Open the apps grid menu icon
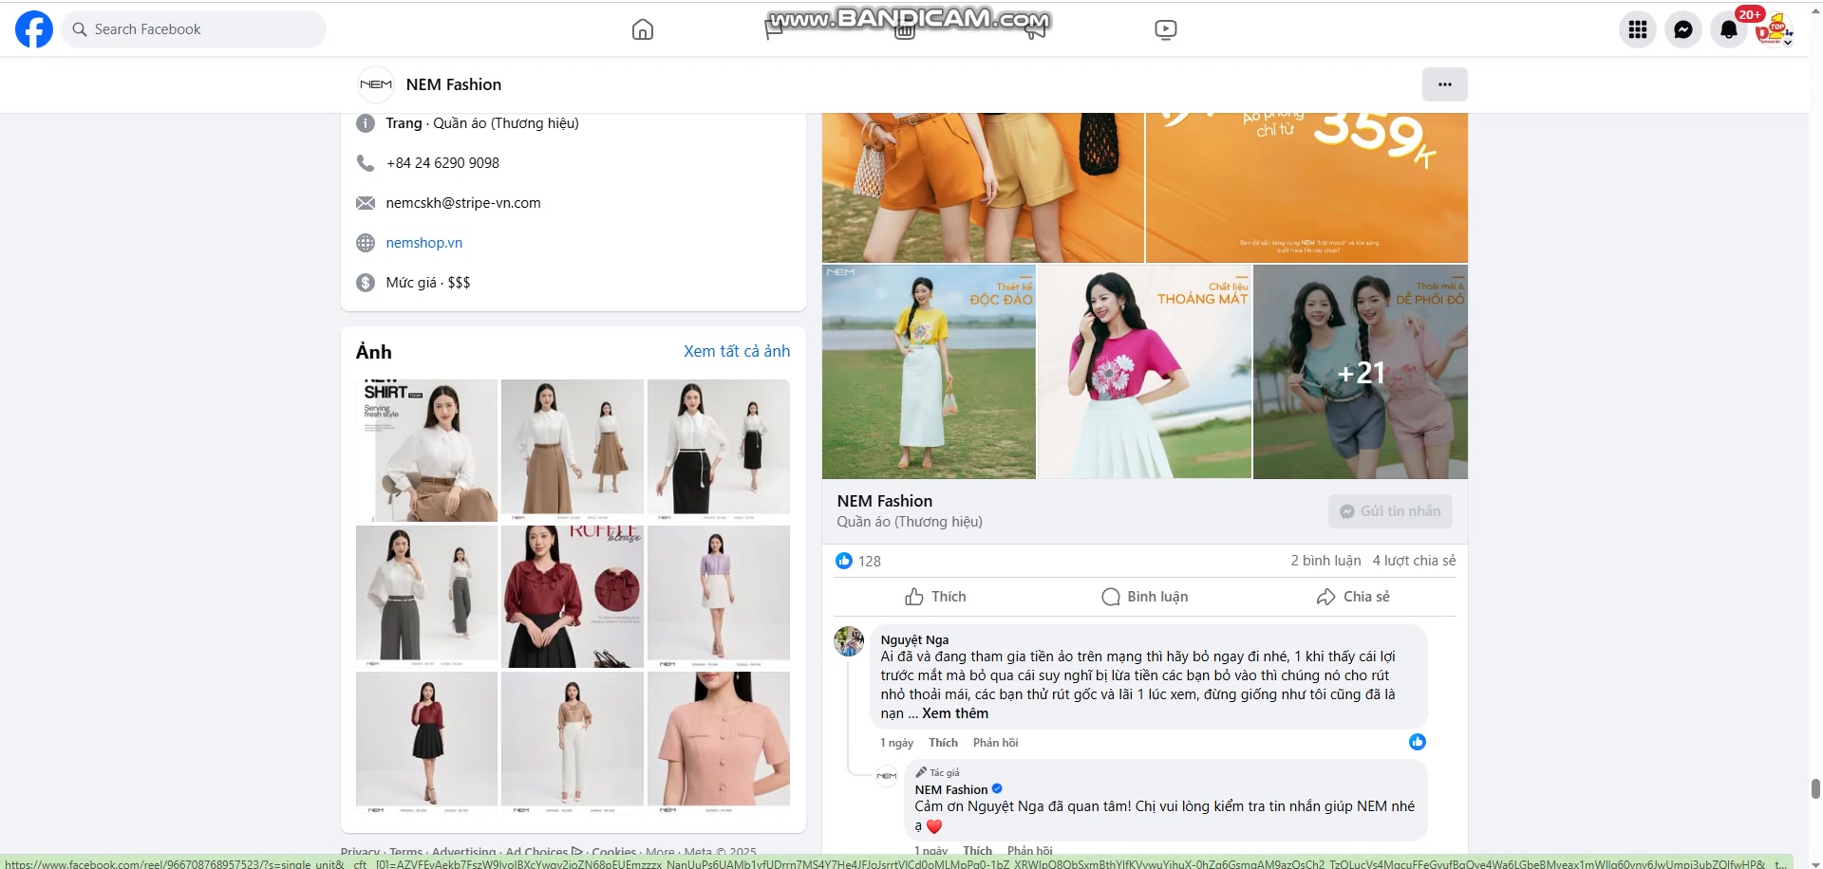The width and height of the screenshot is (1823, 869). 1637,29
